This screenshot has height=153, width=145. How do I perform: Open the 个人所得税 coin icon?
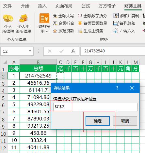tap(8, 18)
